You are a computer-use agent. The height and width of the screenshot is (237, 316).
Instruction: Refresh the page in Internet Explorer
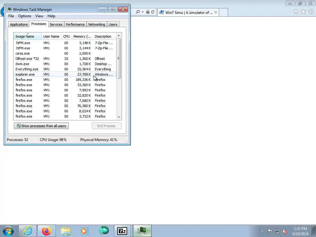coord(153,12)
